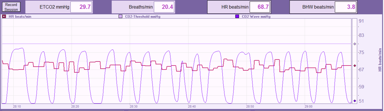This screenshot has width=384, height=111.
Task: Click the 28:20 time axis label
Action: (x=75, y=106)
